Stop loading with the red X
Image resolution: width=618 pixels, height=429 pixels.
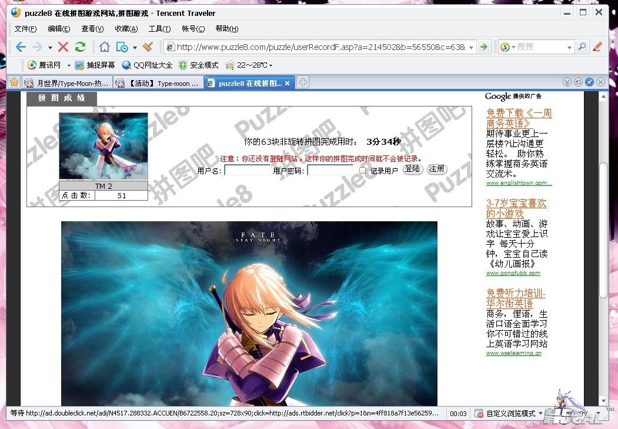[x=63, y=47]
